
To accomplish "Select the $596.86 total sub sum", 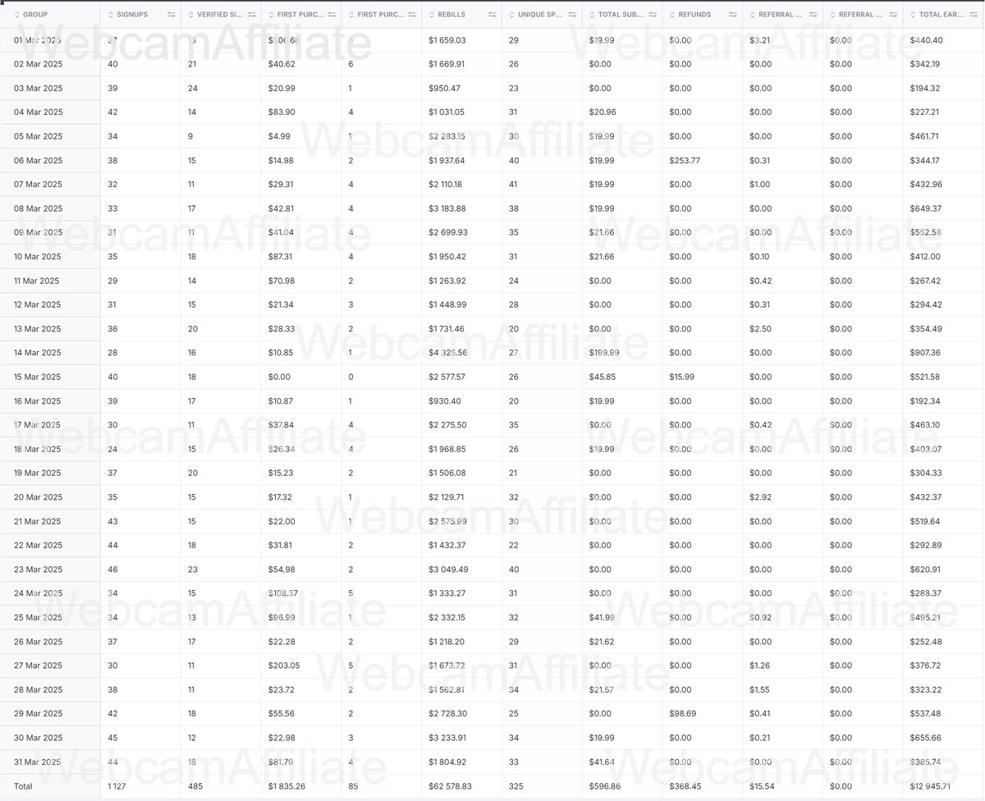I will [605, 786].
